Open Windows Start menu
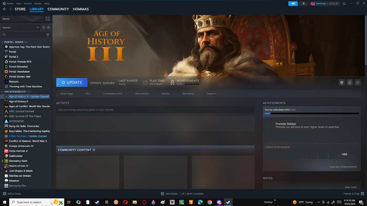The width and height of the screenshot is (367, 206). click(5, 202)
